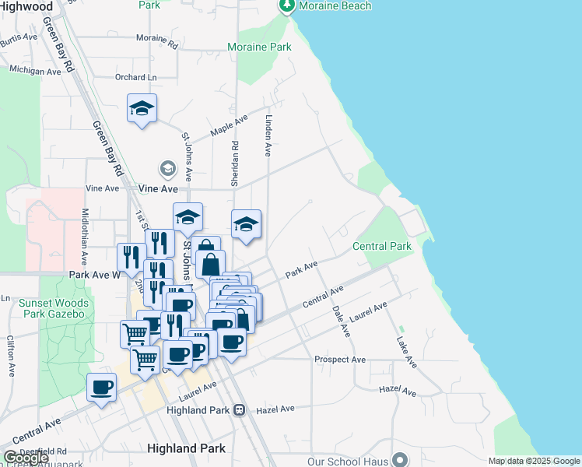Image resolution: width=582 pixels, height=467 pixels.
Task: Click the uppermost shopping cart grocery marker
Action: pyautogui.click(x=135, y=335)
